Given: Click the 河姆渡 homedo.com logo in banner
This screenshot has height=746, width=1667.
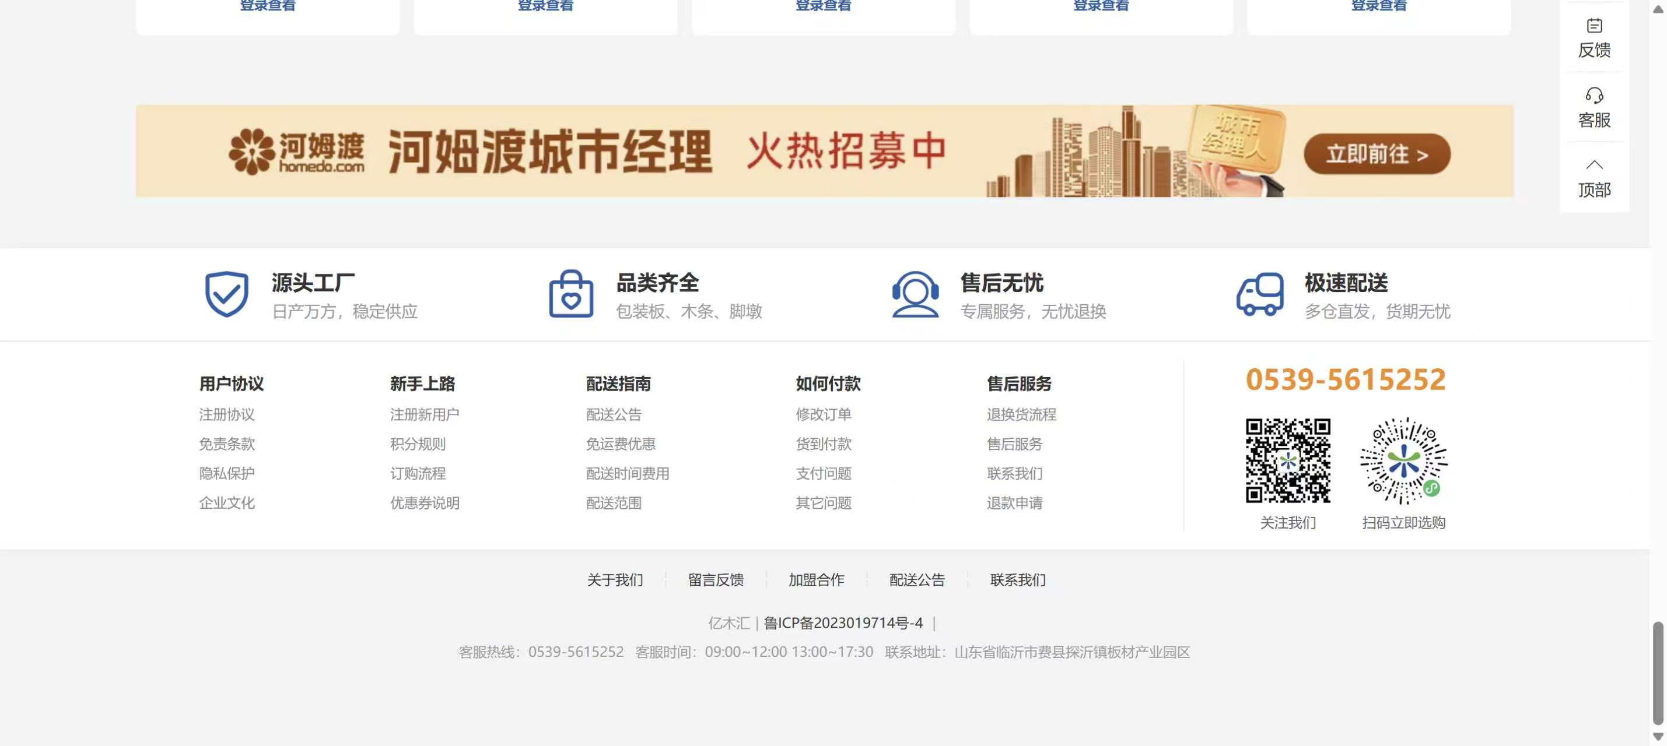Looking at the screenshot, I should (x=296, y=152).
